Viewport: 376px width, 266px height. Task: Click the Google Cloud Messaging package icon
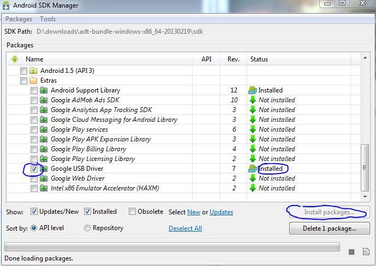pyautogui.click(x=44, y=120)
